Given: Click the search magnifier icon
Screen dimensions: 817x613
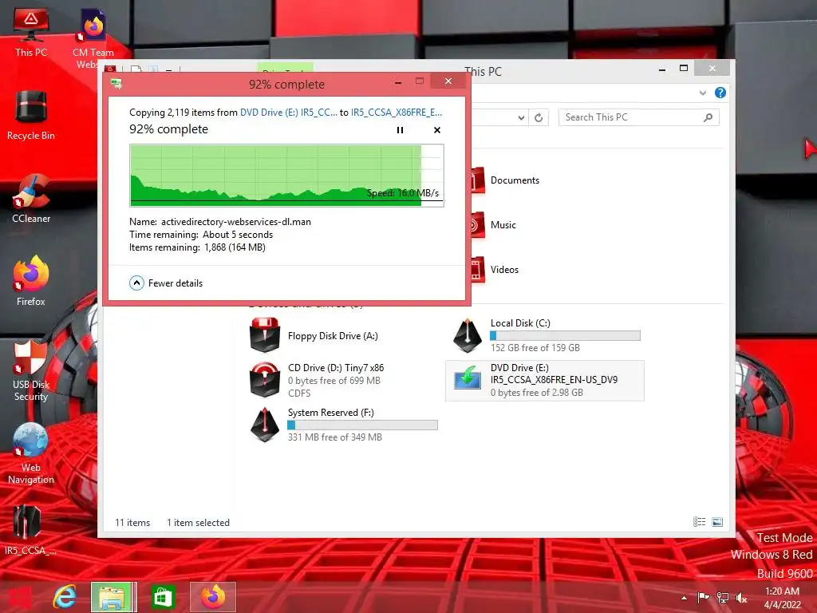Looking at the screenshot, I should (708, 117).
